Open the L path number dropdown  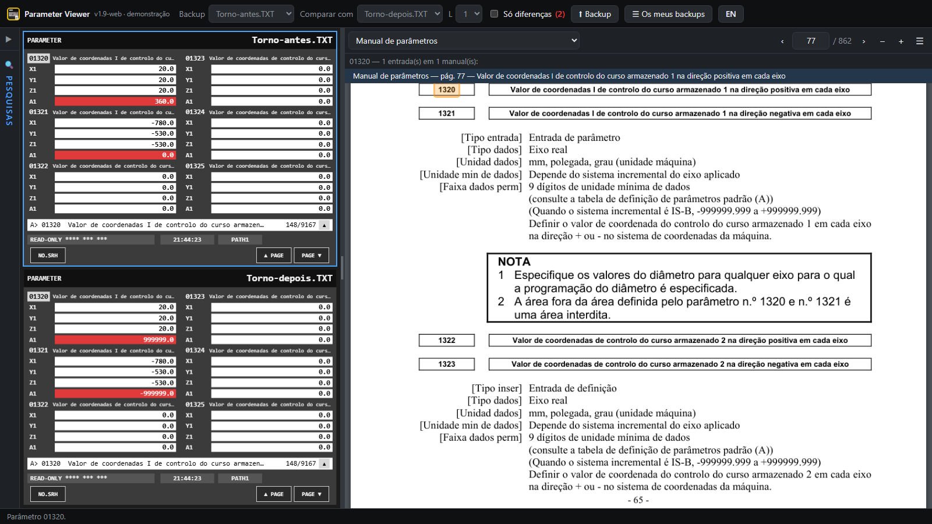coord(469,14)
